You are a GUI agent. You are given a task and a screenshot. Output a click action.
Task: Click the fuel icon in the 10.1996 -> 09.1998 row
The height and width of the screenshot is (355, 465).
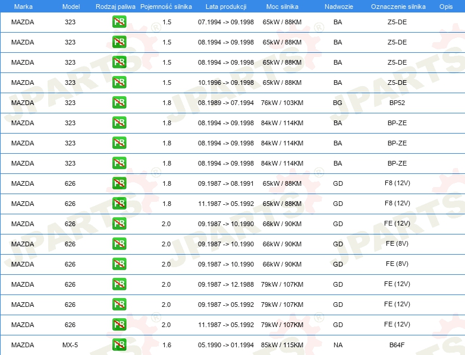tap(119, 83)
